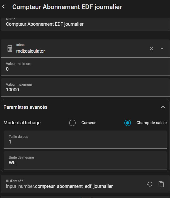Click the calculator icon preview
170x198 pixels.
[x=10, y=49]
